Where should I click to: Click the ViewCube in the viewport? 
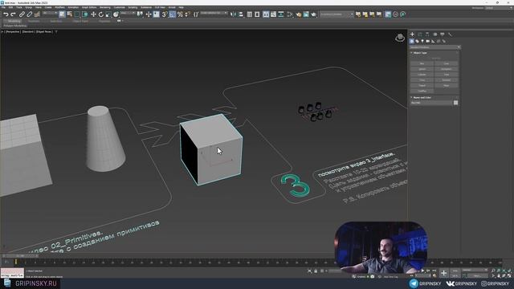tap(400, 38)
